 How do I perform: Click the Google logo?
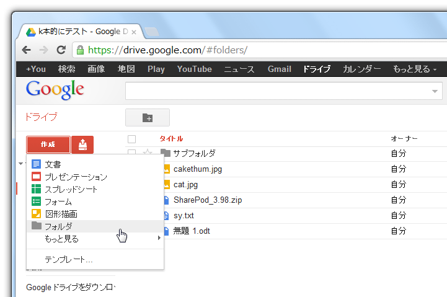coord(55,89)
